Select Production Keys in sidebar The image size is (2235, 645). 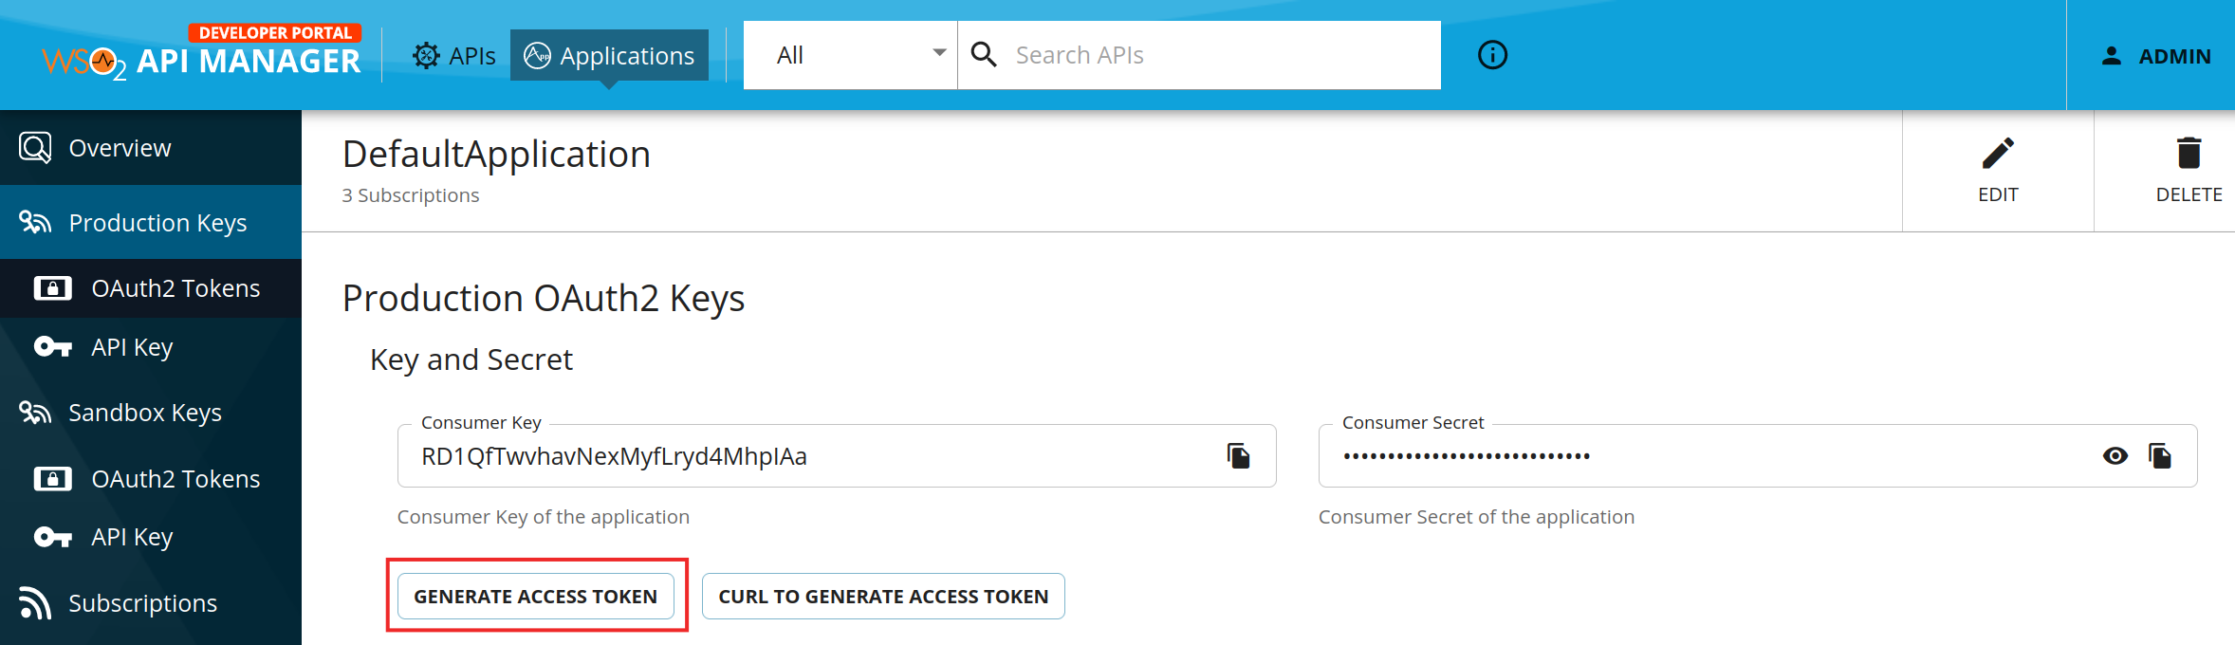click(151, 223)
